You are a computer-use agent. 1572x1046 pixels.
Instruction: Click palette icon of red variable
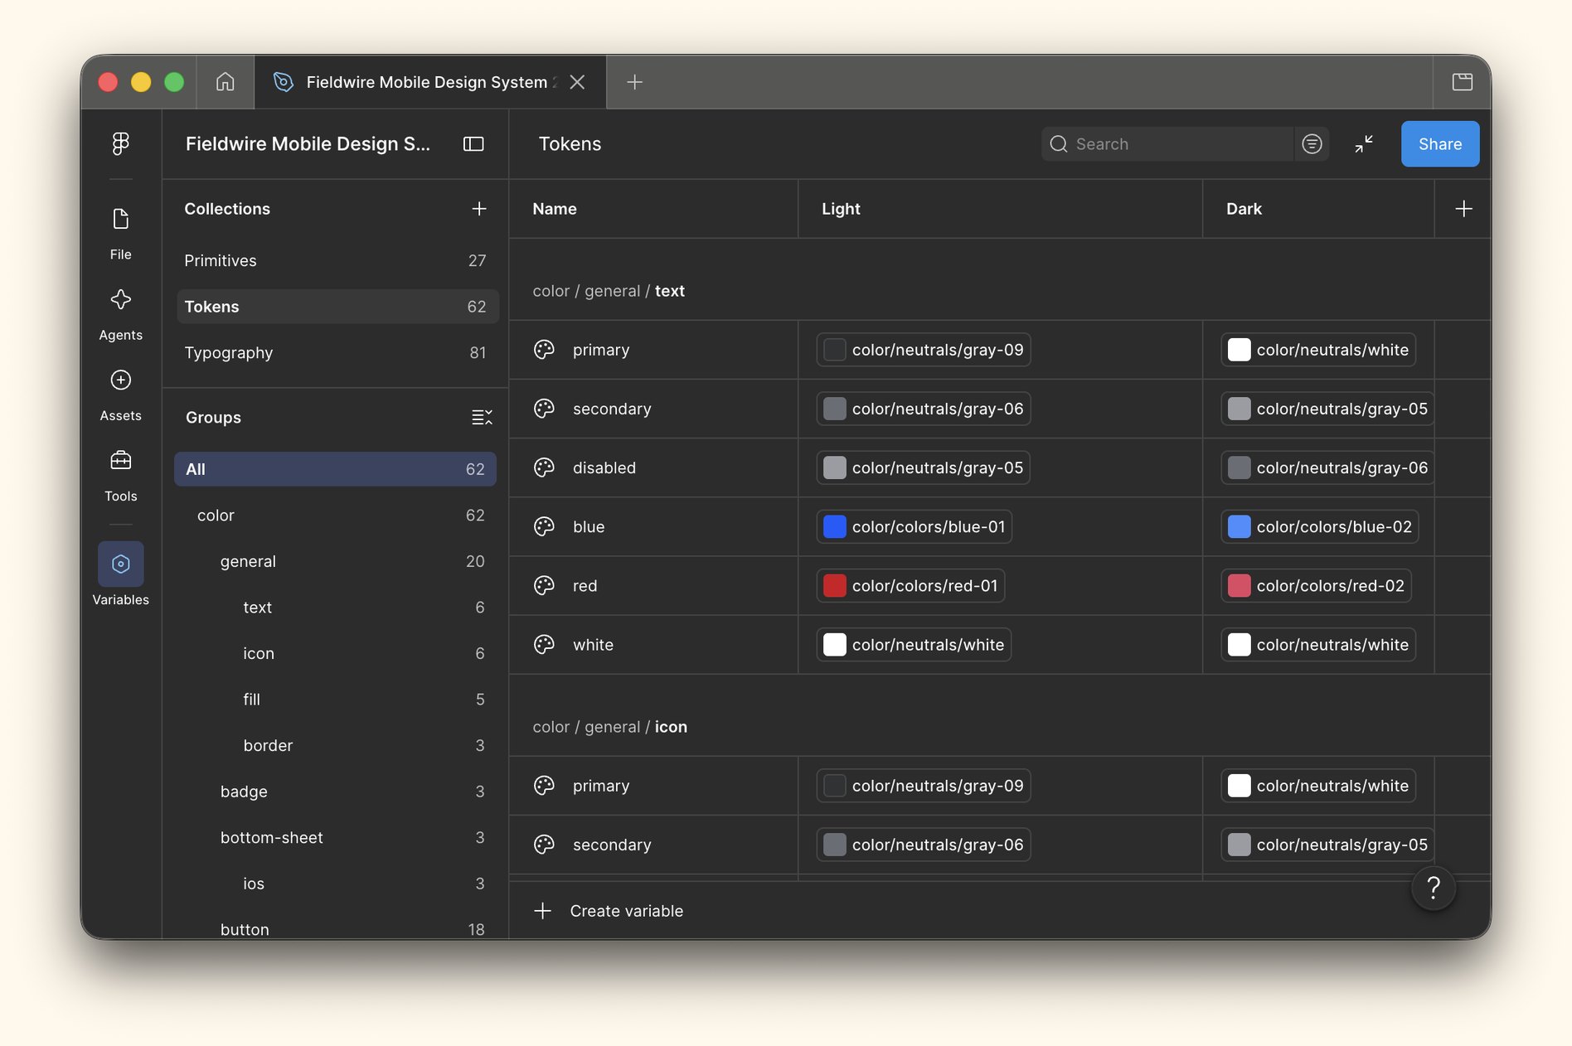(x=544, y=586)
